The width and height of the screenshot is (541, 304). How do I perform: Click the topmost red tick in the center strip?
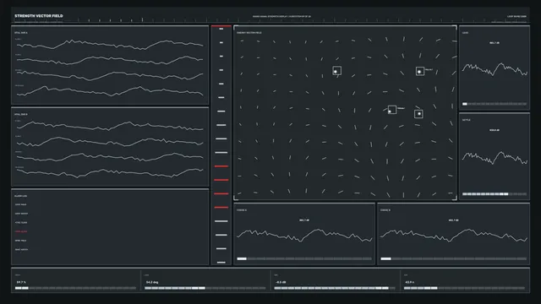221,166
